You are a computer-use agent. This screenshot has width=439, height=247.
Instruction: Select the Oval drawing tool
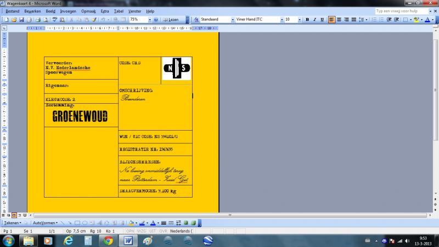(85, 223)
